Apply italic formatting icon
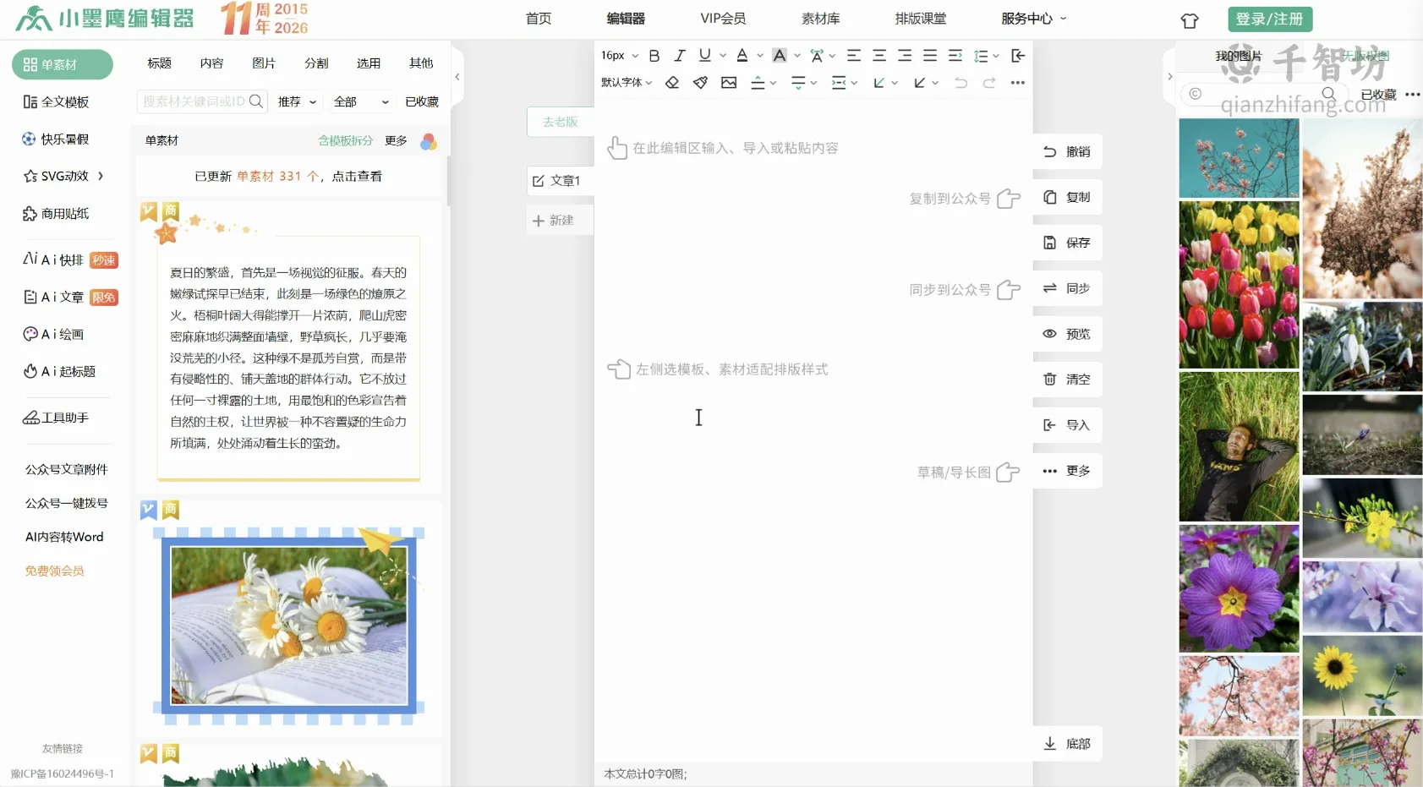This screenshot has height=787, width=1423. coord(679,56)
